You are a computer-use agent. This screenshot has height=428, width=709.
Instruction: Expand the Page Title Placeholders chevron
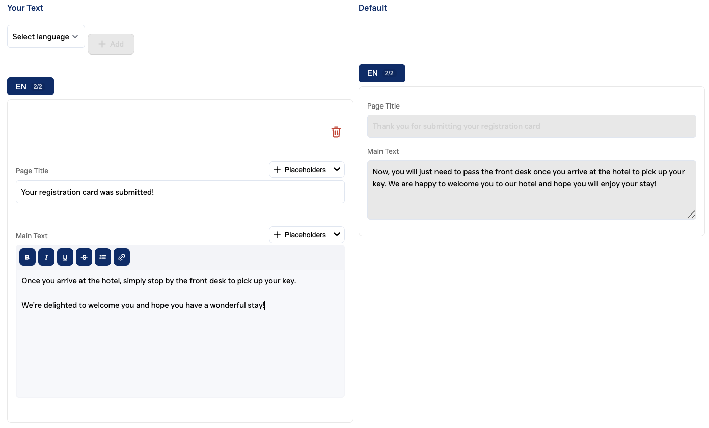pos(337,170)
